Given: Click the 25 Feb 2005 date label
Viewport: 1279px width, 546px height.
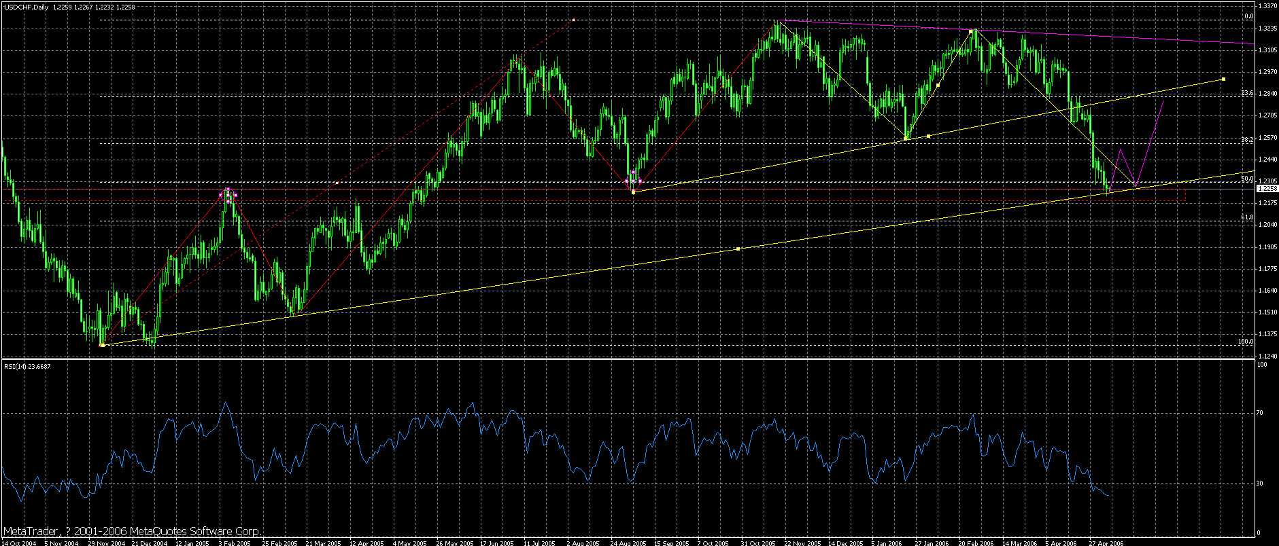Looking at the screenshot, I should 279,543.
